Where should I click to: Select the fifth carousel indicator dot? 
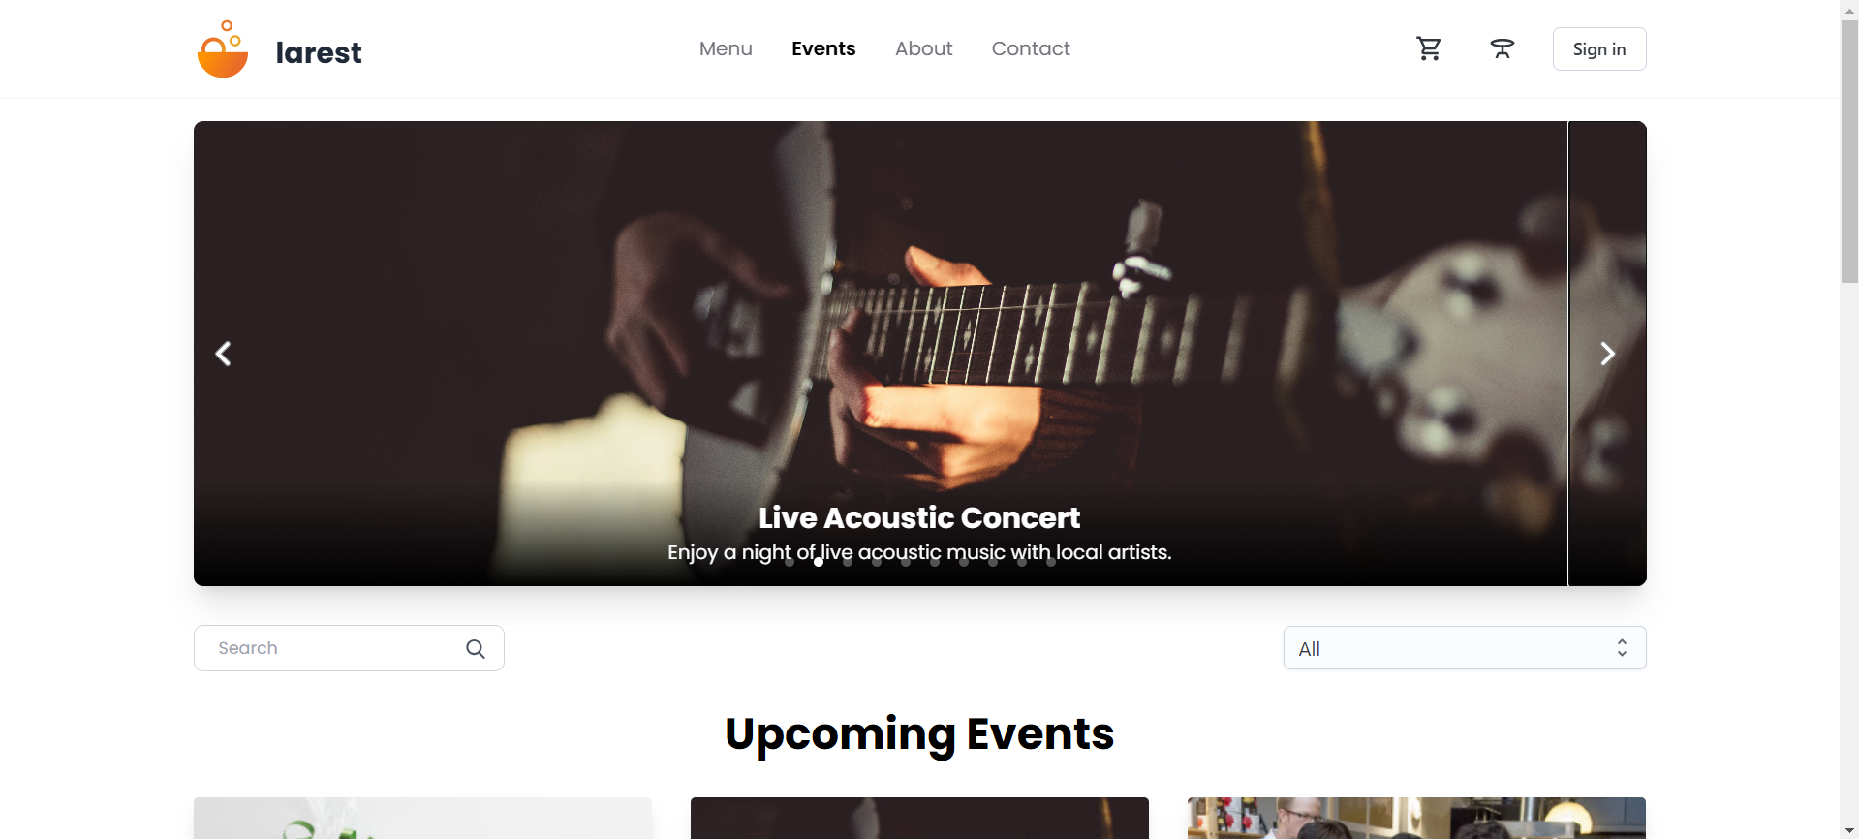(906, 562)
